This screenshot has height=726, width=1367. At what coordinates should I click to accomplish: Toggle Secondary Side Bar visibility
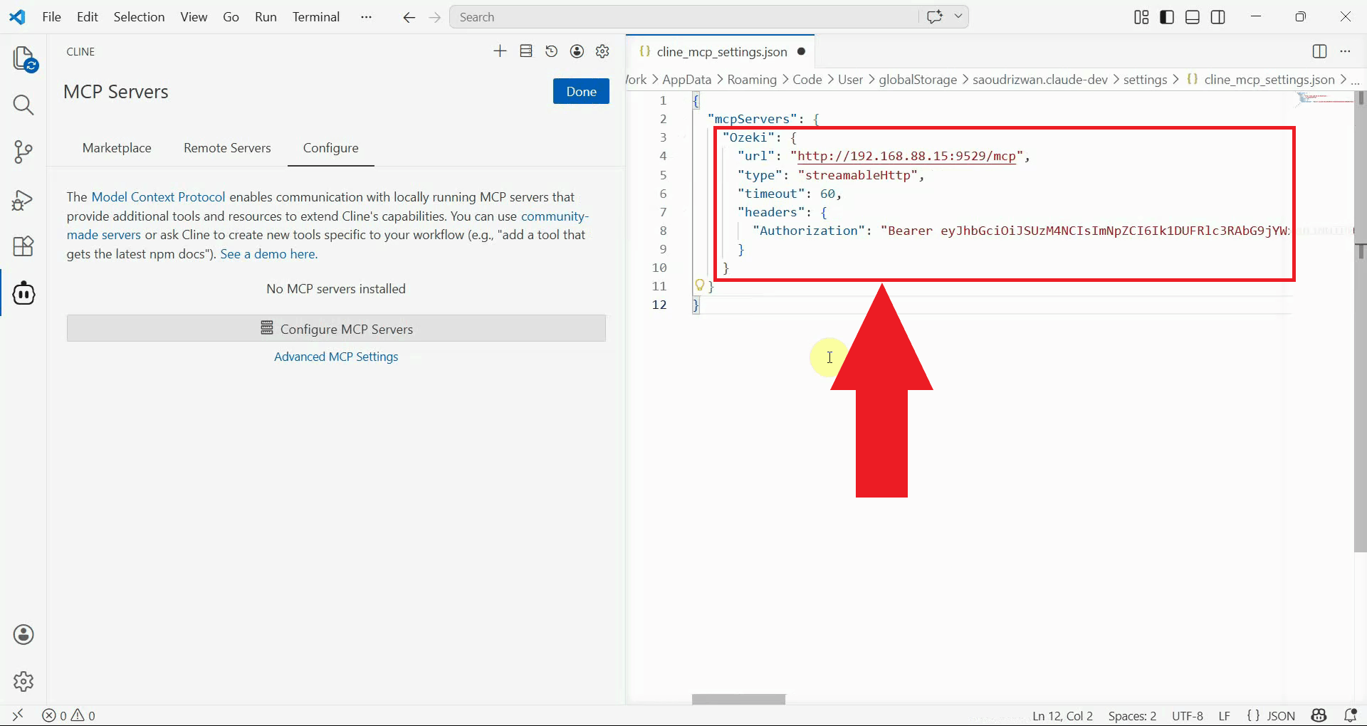click(x=1218, y=17)
